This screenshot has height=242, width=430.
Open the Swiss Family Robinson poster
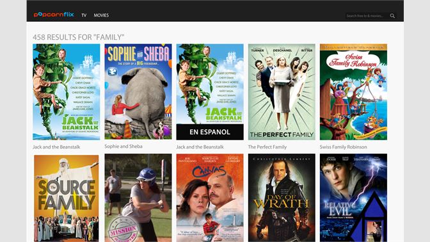[353, 92]
